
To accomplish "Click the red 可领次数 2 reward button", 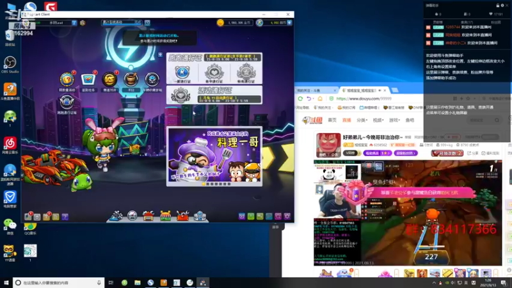I will (447, 153).
